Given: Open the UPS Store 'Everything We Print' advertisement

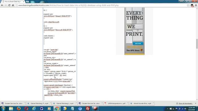Looking at the screenshot, I should [135, 31].
